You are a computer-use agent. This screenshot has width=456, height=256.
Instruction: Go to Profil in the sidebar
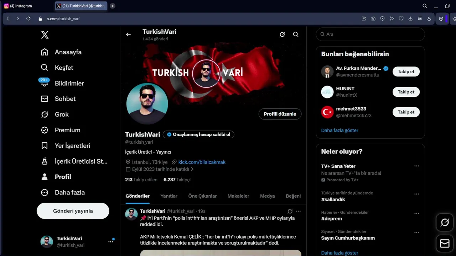(x=56, y=177)
